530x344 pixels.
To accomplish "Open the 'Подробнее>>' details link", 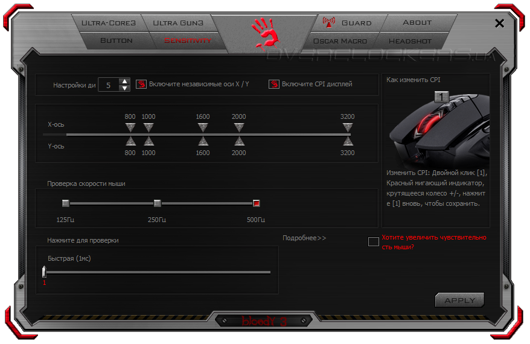I will [304, 238].
